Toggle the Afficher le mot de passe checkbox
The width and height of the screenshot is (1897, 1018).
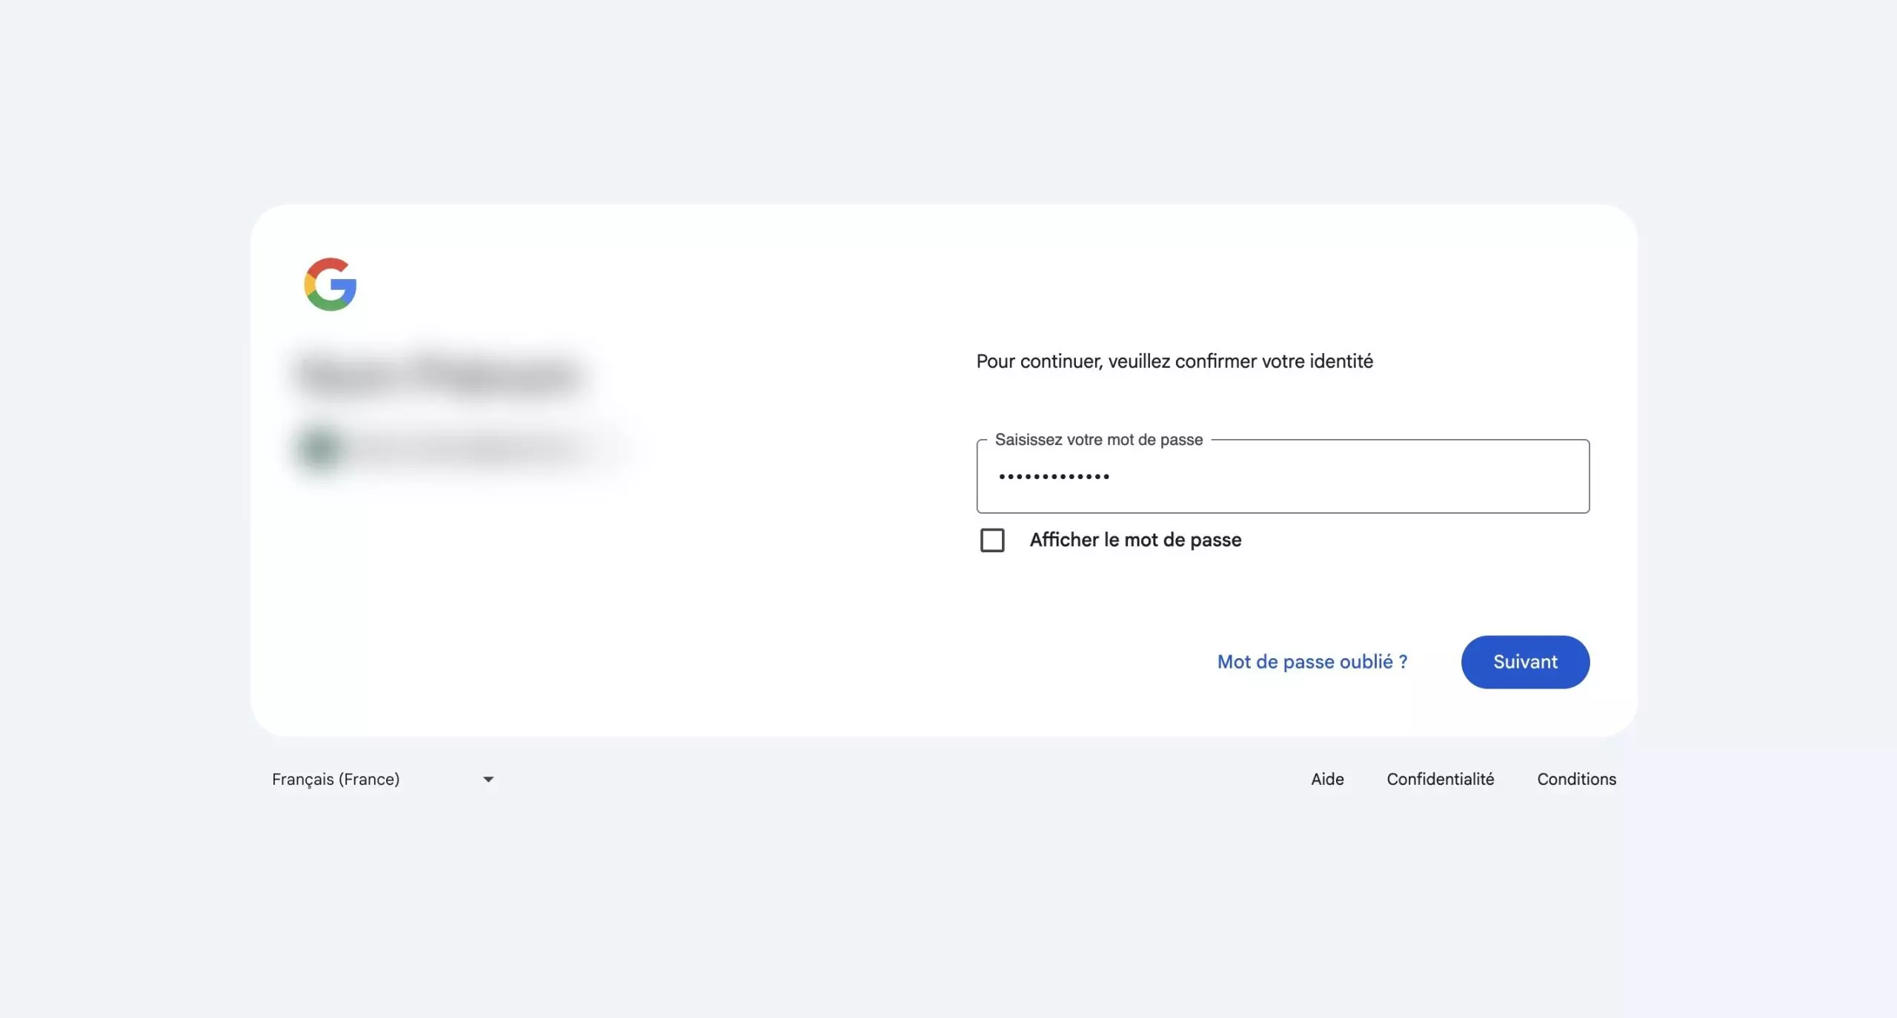tap(992, 540)
